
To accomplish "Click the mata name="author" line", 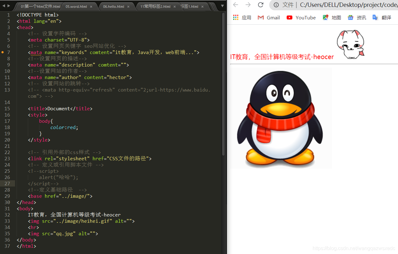I will coord(80,77).
